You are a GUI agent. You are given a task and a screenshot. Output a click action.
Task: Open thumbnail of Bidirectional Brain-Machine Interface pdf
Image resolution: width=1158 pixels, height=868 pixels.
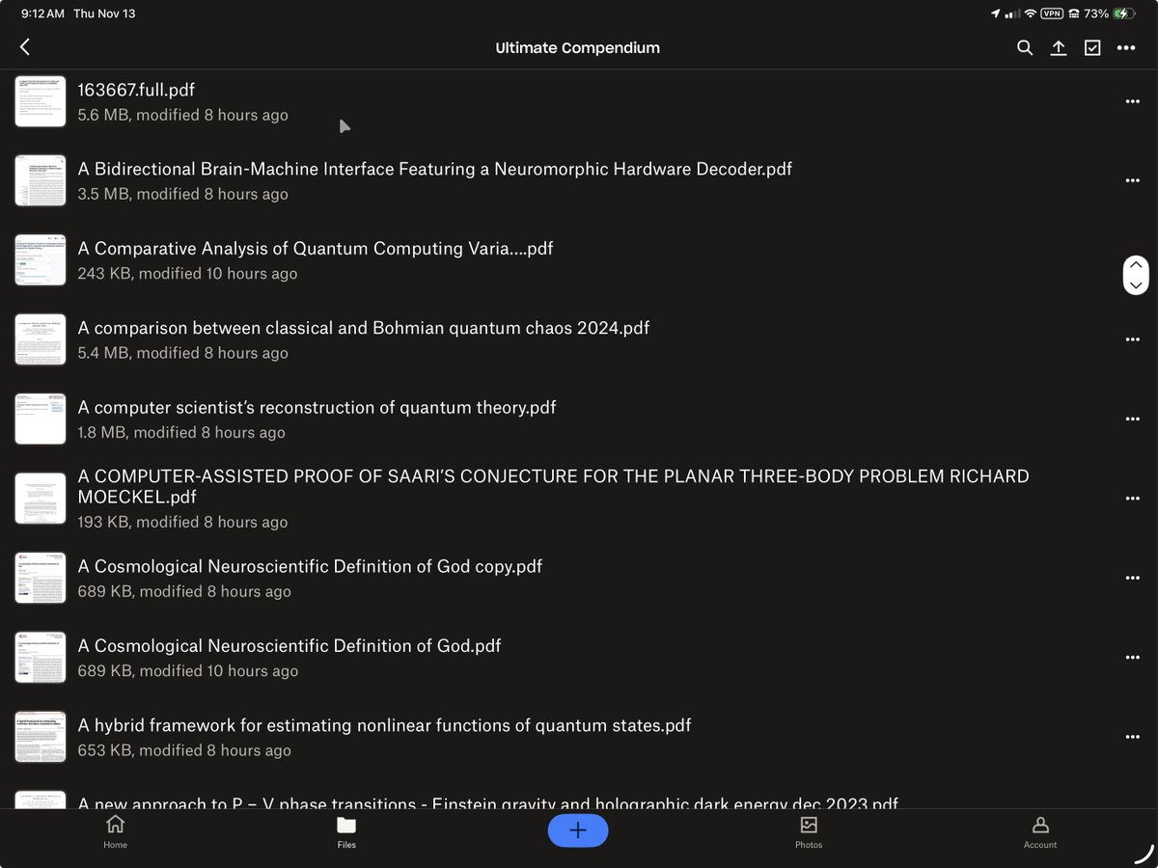[41, 180]
